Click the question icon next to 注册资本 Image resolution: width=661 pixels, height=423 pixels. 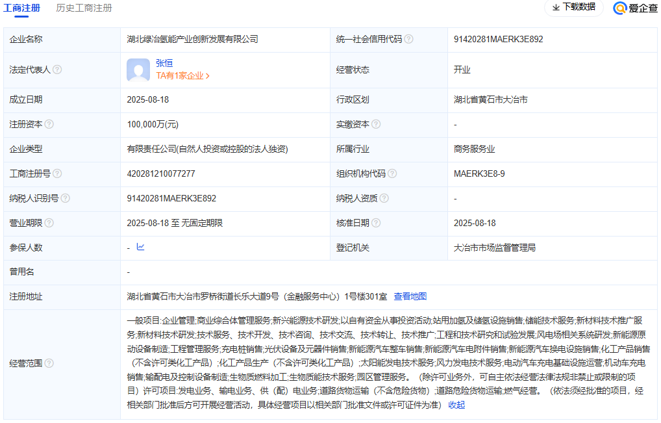click(x=49, y=124)
